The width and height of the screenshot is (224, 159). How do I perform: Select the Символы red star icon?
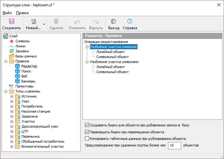(12, 41)
